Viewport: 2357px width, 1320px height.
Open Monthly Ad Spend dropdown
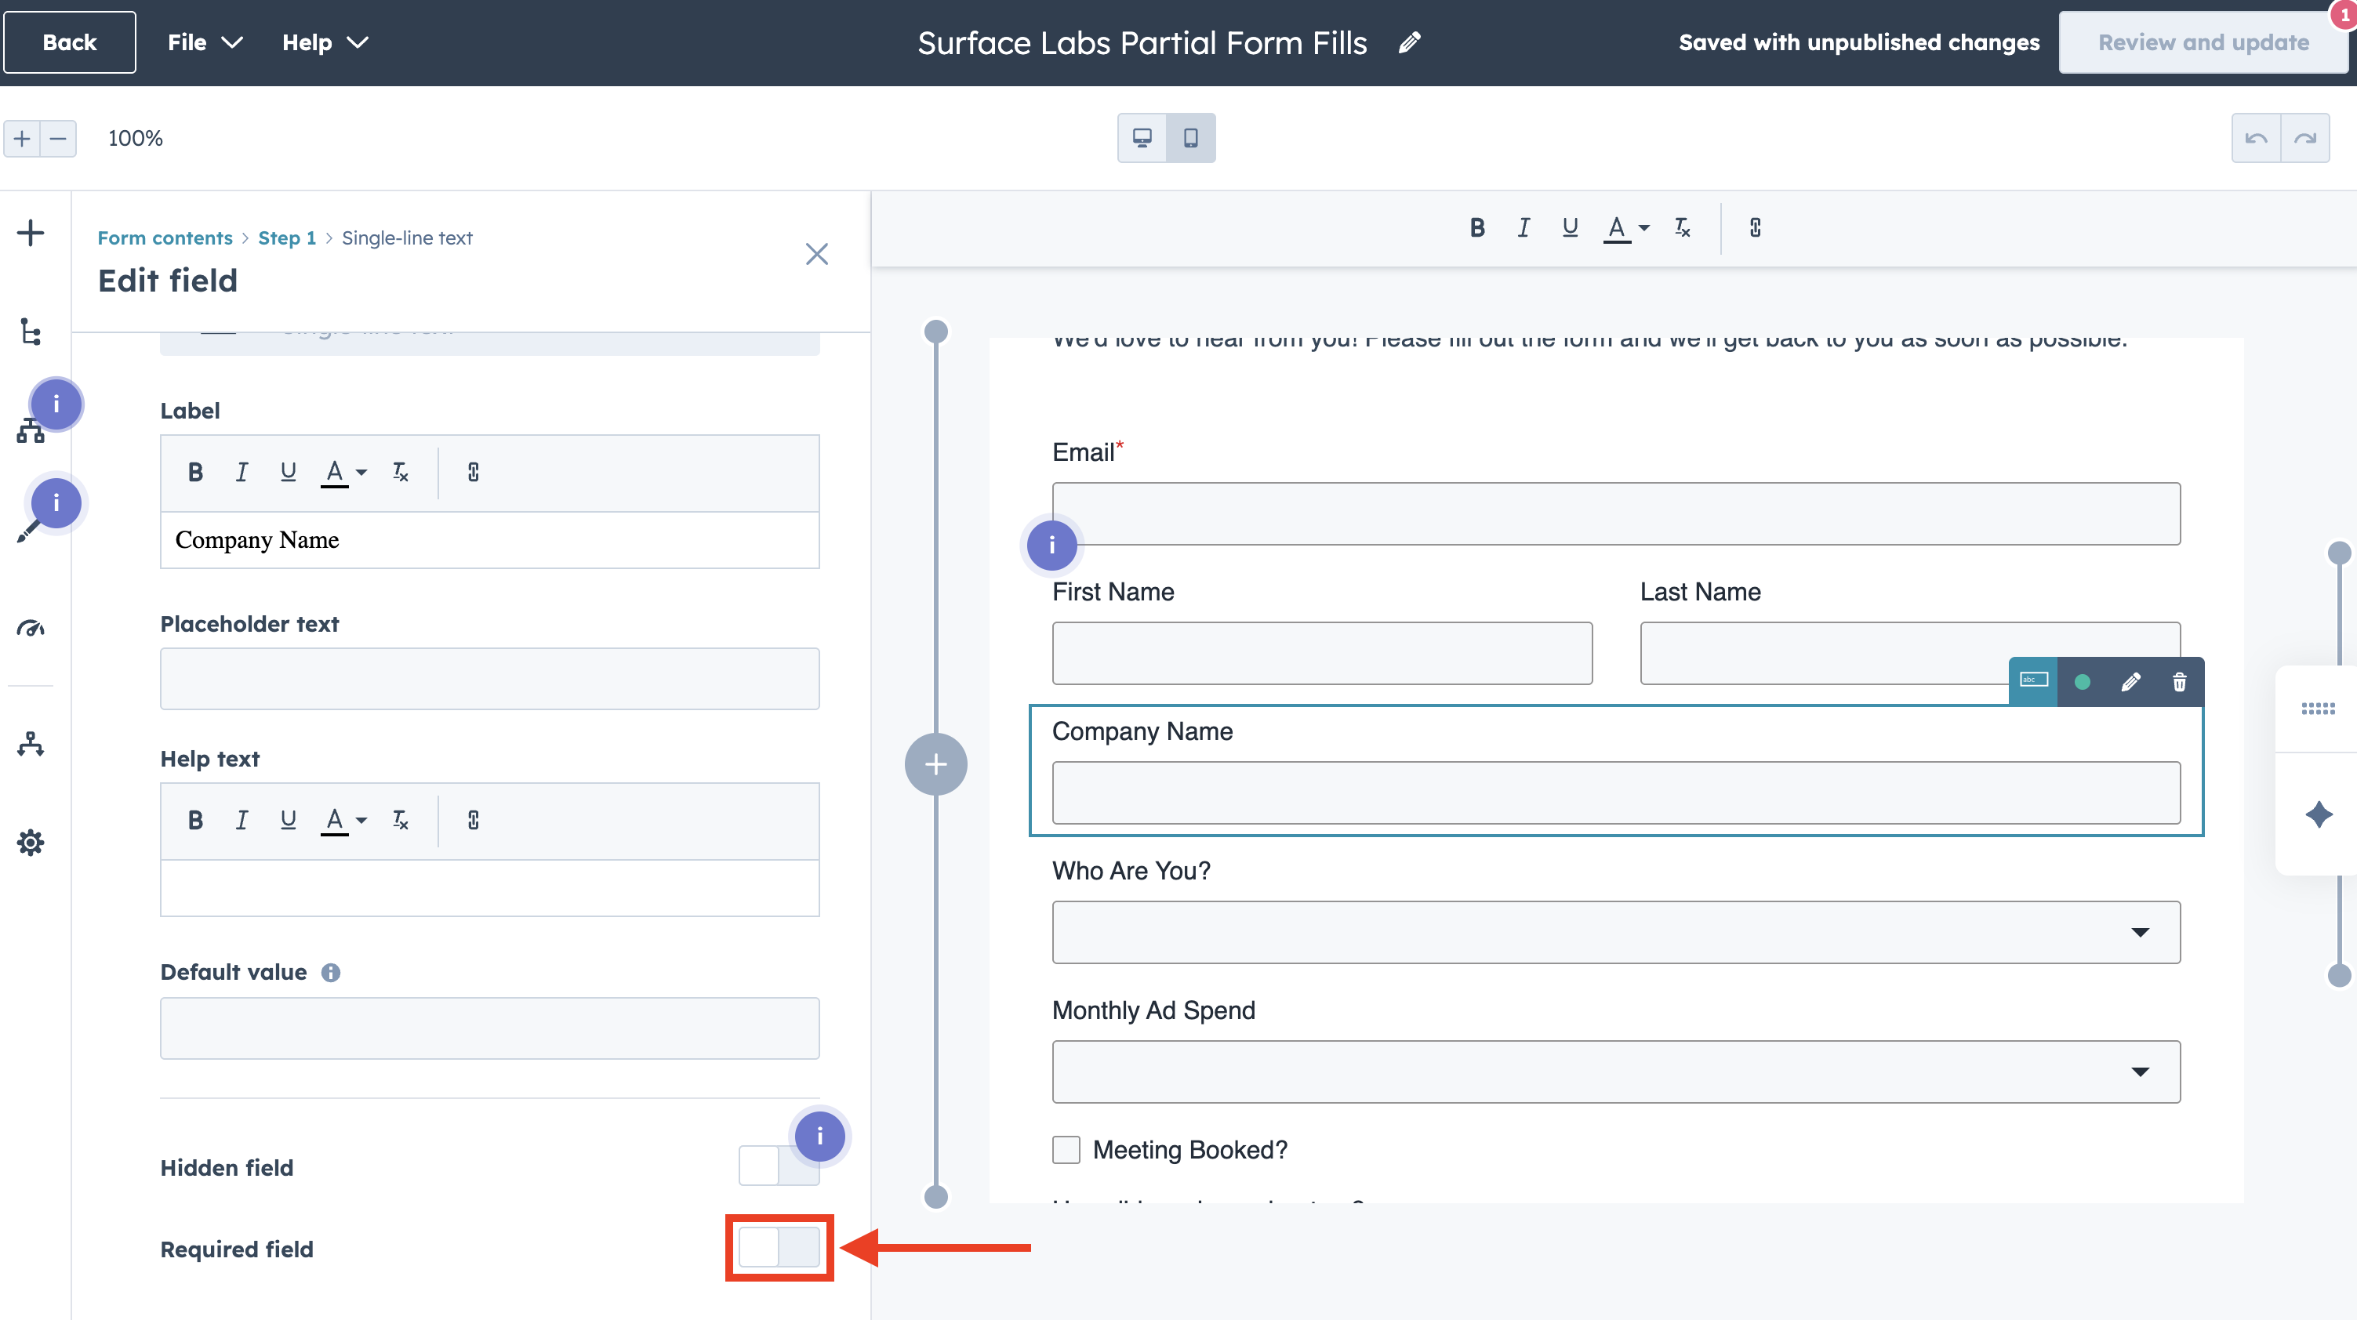click(1616, 1072)
